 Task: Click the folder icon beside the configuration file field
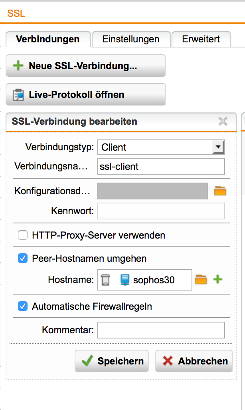(x=220, y=191)
